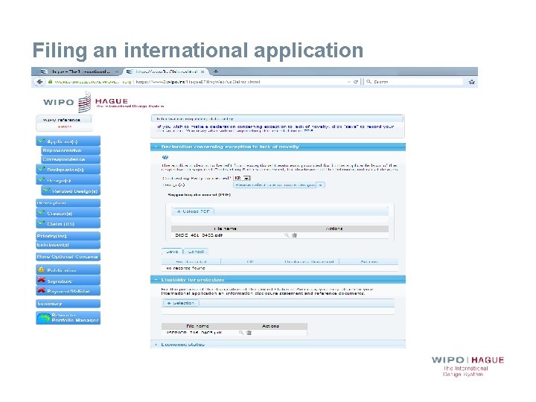Close the active Claim browser tab

click(202, 71)
